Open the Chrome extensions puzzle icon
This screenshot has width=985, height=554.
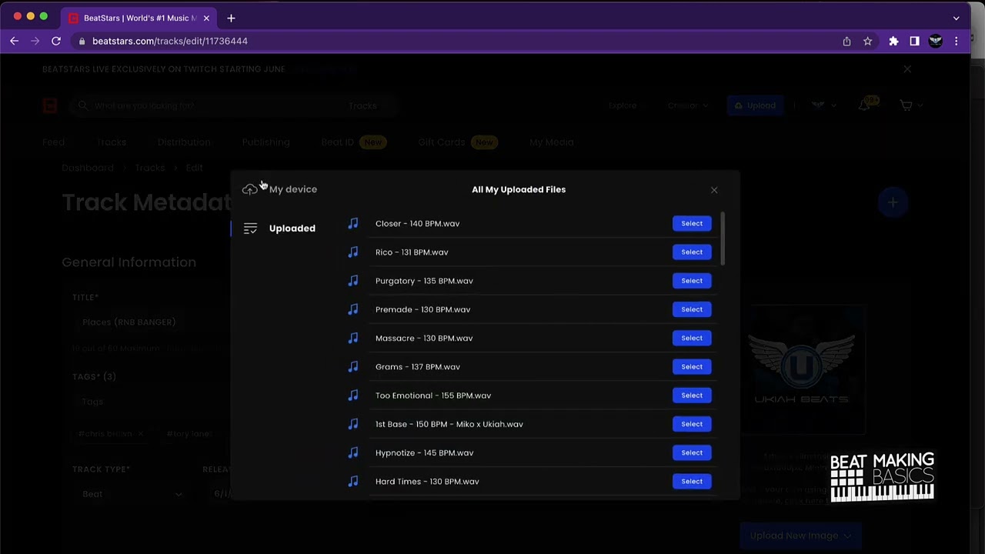(x=893, y=41)
